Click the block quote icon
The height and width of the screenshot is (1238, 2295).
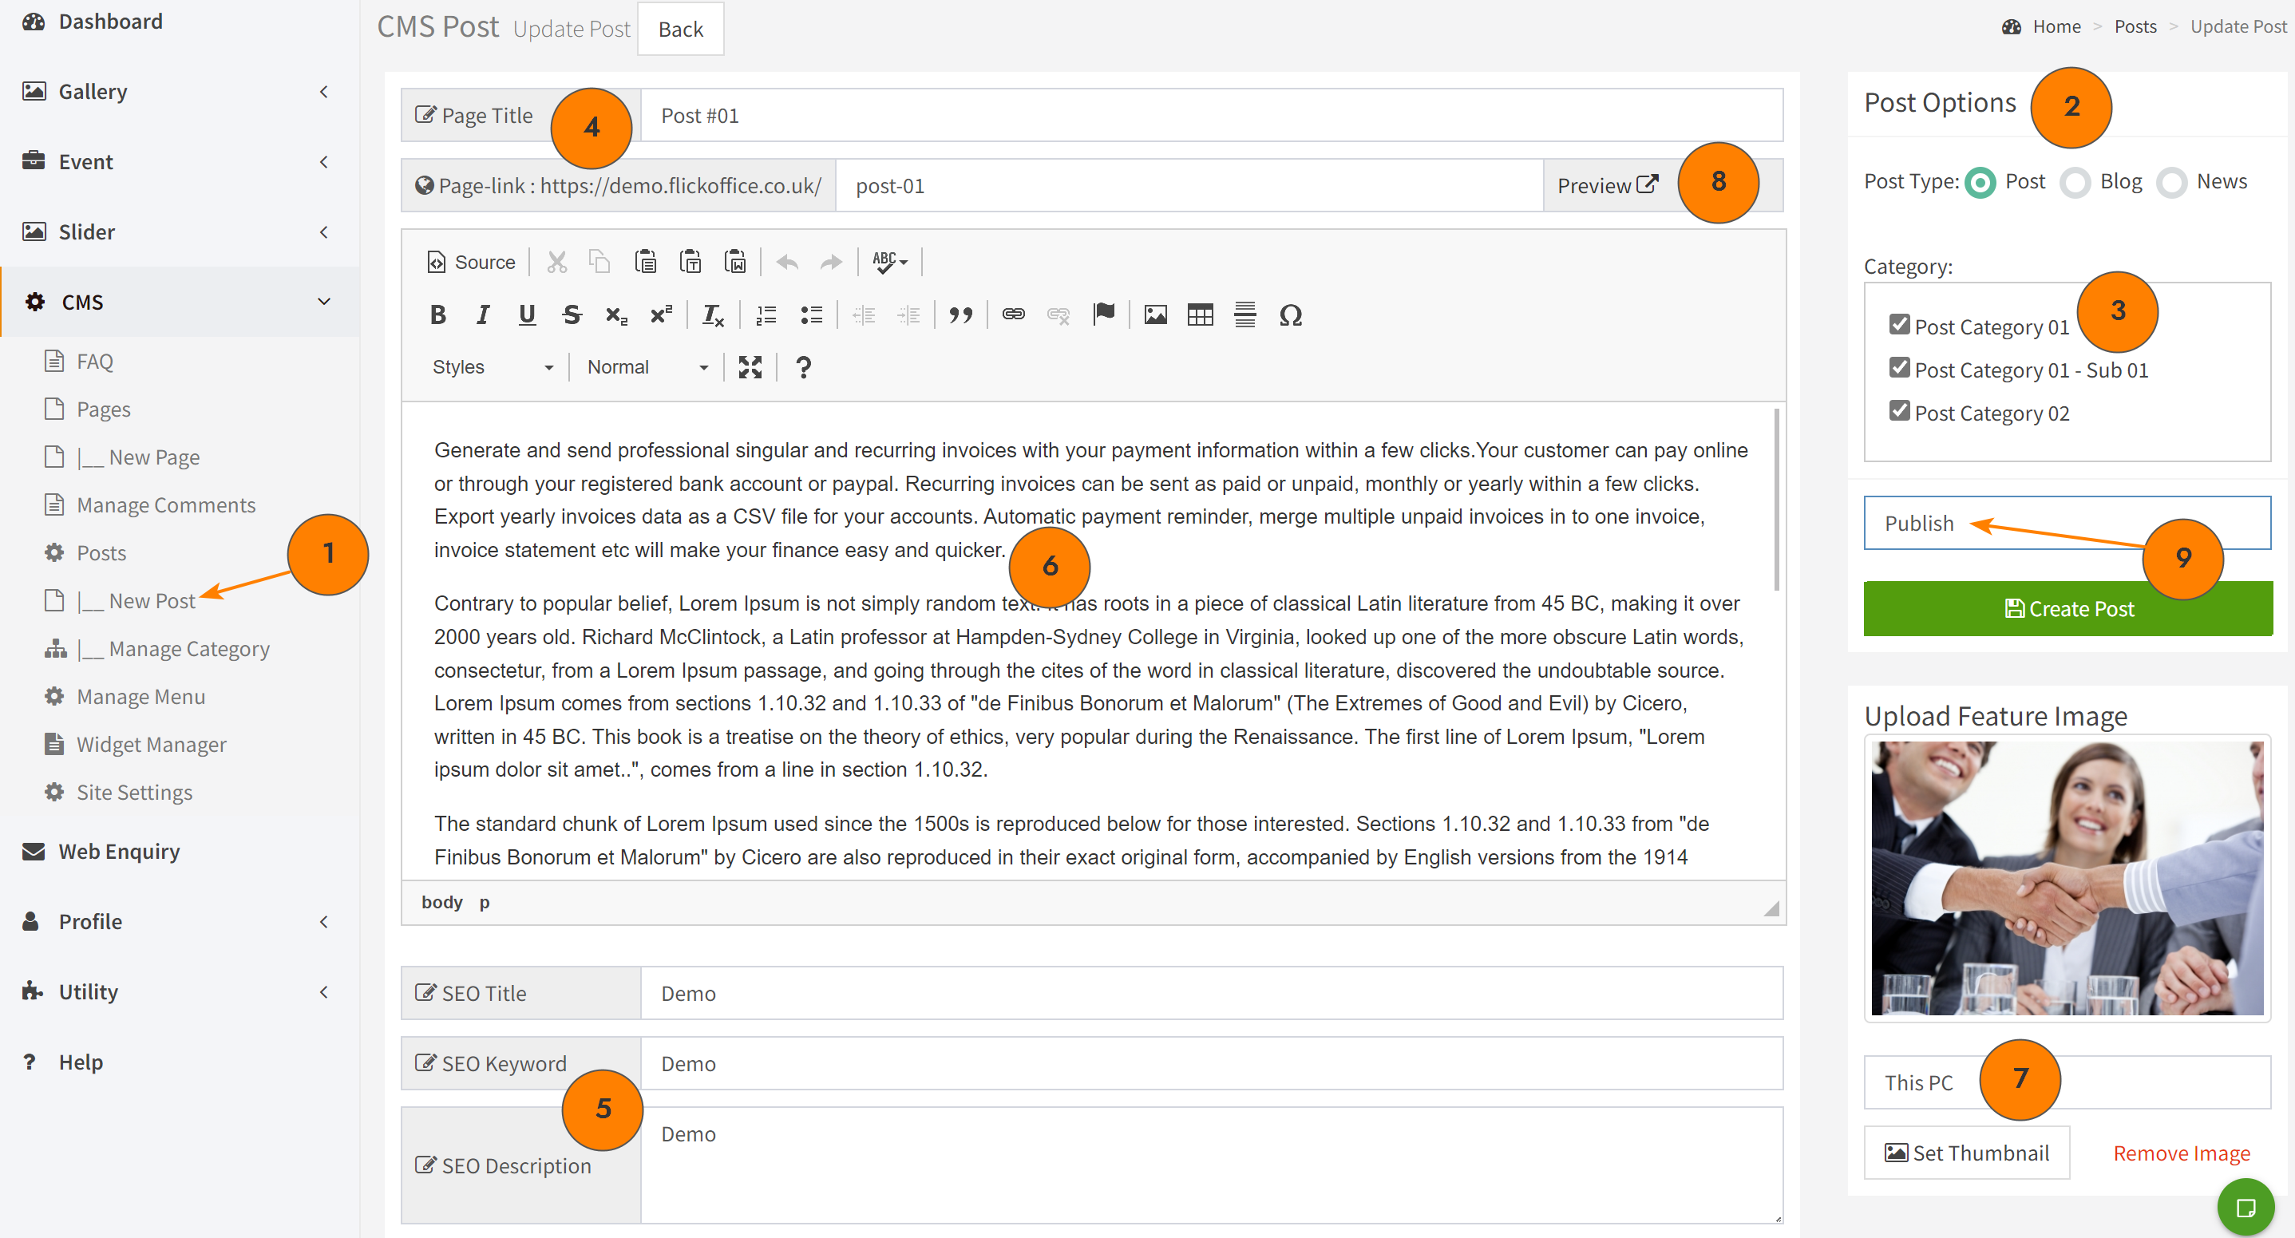[x=960, y=314]
